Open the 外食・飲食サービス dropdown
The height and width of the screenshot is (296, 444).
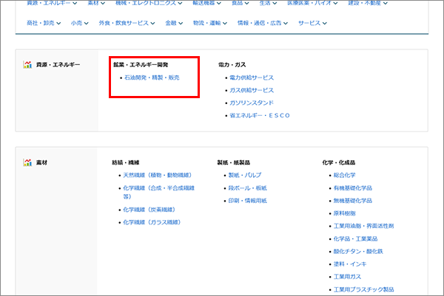(x=127, y=23)
